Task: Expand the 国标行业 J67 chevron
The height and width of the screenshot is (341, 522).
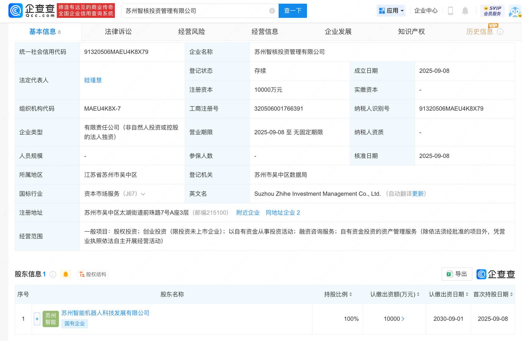Action: pos(143,194)
